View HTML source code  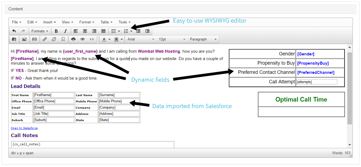[x=92, y=39]
